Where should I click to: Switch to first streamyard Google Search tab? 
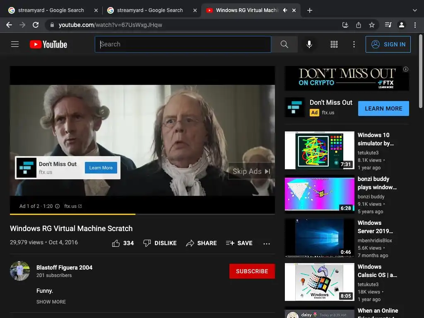point(51,10)
